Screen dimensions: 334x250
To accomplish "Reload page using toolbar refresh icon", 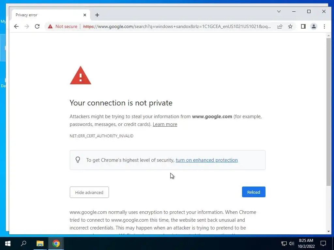I will coord(37,26).
